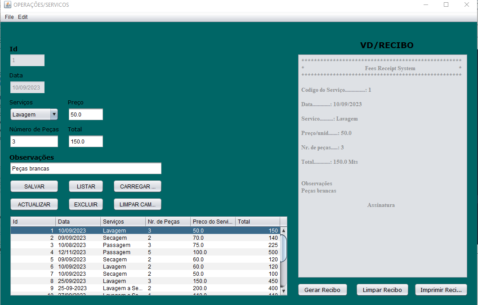Click the CARREGAR button

point(137,186)
